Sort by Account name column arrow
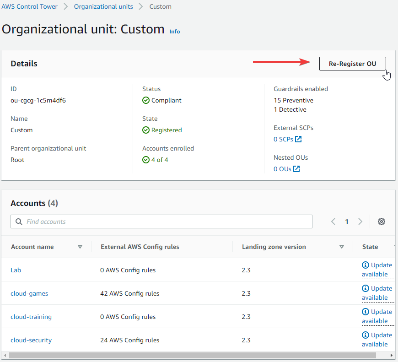The height and width of the screenshot is (362, 398). pyautogui.click(x=80, y=247)
